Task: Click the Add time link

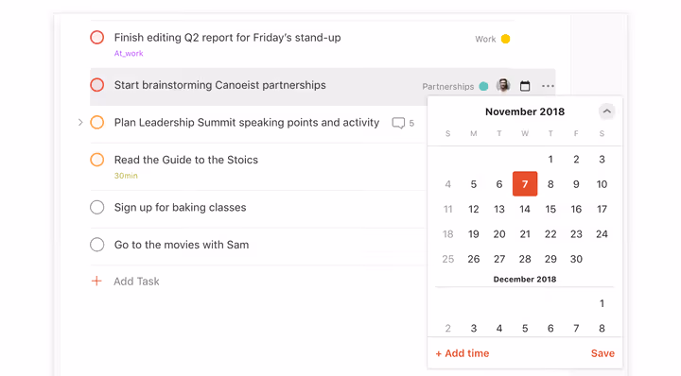Action: (463, 353)
